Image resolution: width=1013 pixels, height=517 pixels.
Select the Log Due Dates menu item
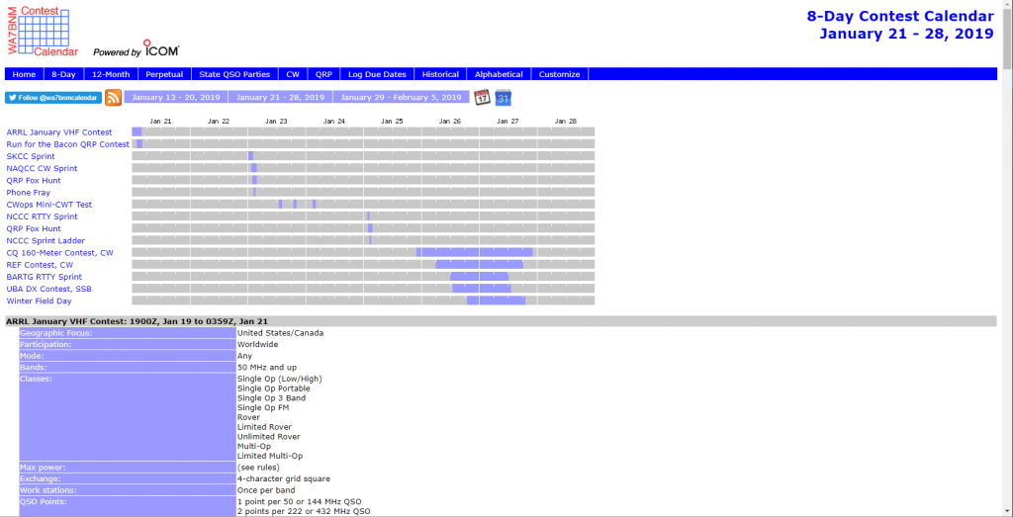[x=377, y=74]
